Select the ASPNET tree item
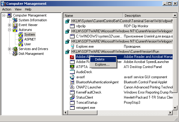 pos(30,39)
